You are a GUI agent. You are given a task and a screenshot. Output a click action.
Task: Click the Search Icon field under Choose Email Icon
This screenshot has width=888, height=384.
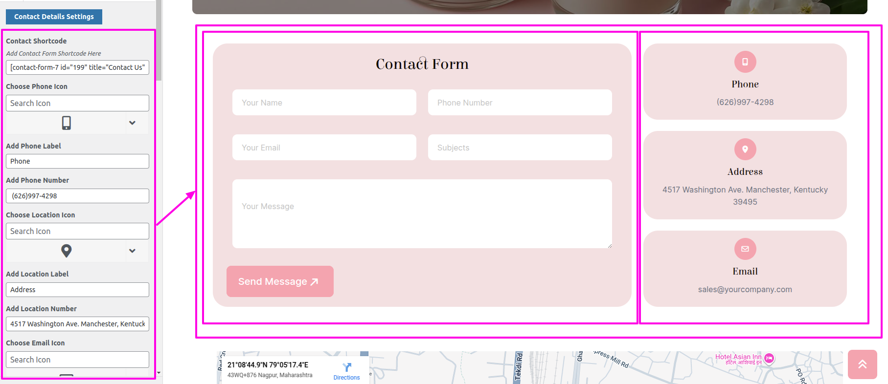tap(77, 360)
